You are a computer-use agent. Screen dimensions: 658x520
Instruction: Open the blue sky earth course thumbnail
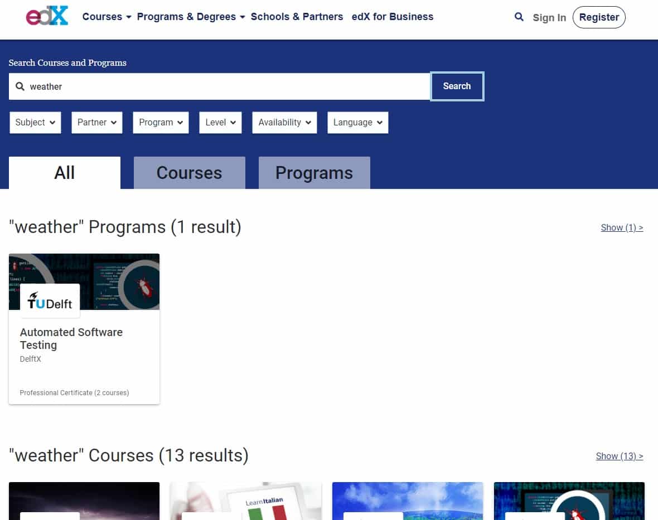408,501
